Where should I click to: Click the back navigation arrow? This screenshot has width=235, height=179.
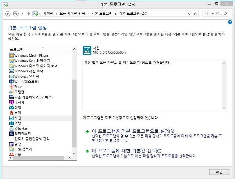[x=8, y=14]
